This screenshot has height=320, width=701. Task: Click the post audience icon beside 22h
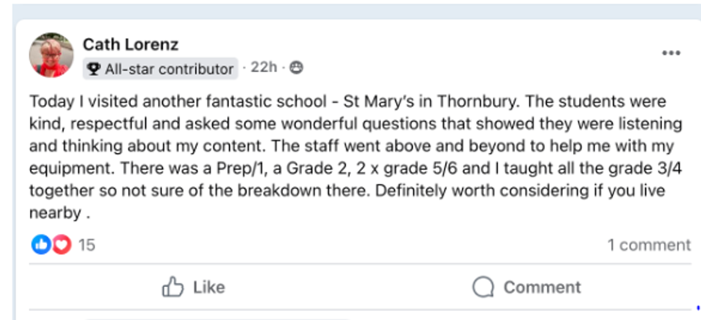click(x=297, y=68)
